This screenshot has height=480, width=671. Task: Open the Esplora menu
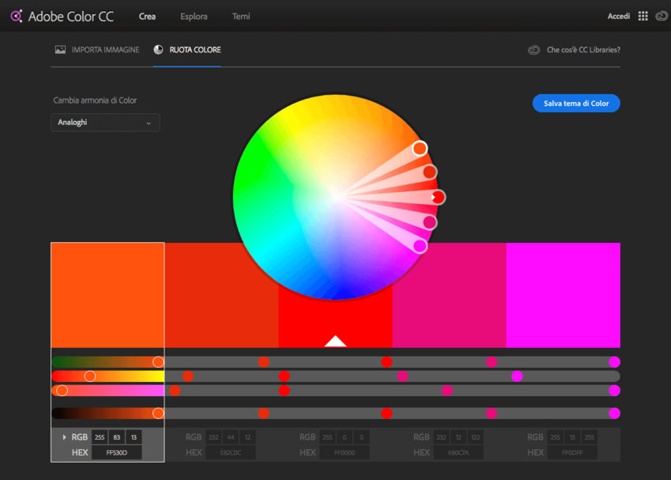tap(194, 17)
